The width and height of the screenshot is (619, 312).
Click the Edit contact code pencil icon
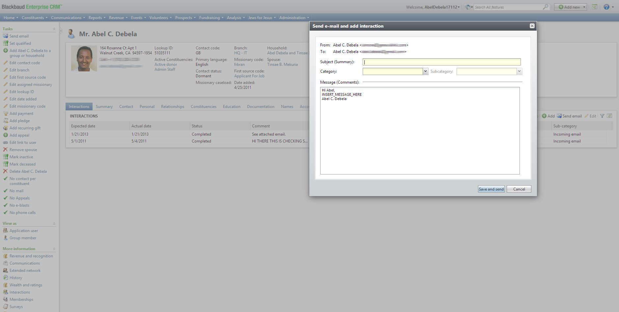click(5, 63)
